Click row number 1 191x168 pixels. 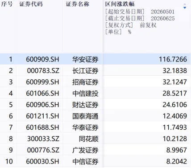click(11, 59)
